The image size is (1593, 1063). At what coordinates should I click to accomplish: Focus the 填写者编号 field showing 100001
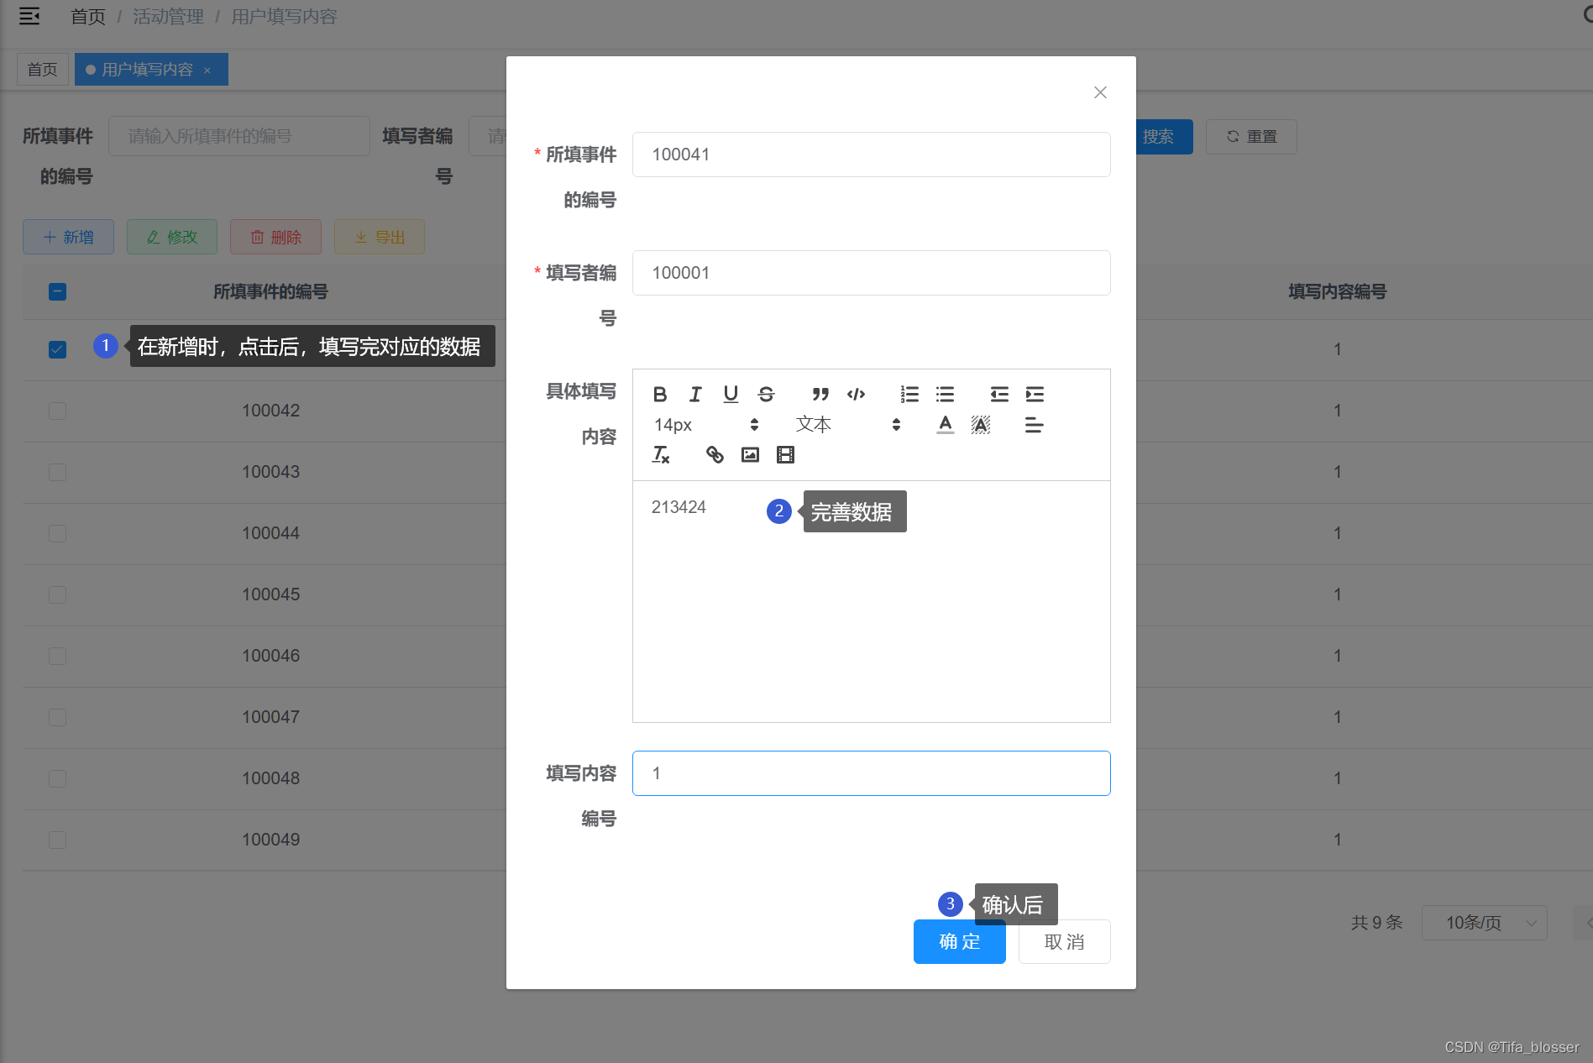pyautogui.click(x=871, y=273)
